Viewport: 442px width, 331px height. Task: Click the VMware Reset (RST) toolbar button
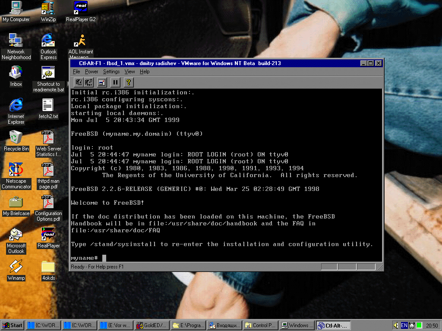(88, 82)
